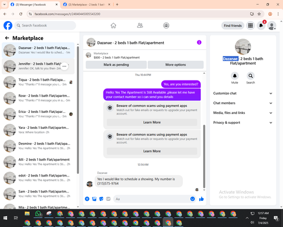
Task: Reload the page in the browser
Action: tap(21, 14)
